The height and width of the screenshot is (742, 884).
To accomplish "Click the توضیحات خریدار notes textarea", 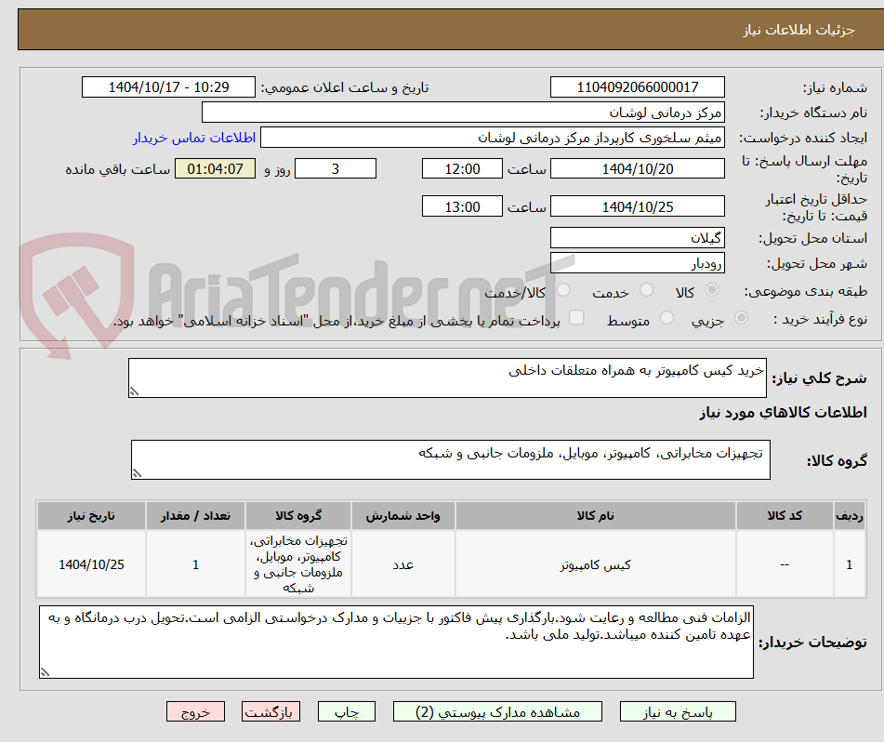I will [x=396, y=643].
